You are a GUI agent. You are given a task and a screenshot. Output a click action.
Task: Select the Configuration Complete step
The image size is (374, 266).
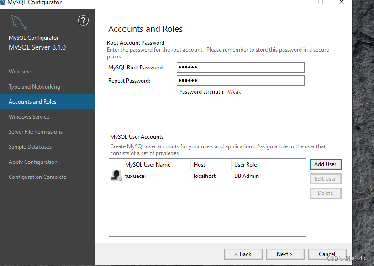pyautogui.click(x=37, y=177)
